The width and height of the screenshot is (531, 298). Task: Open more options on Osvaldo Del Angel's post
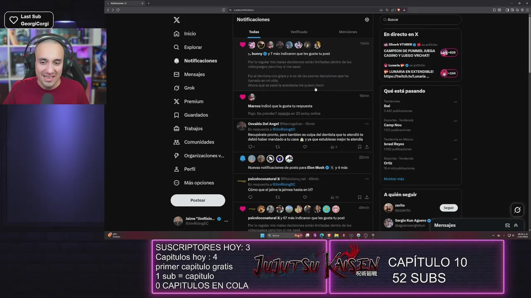click(367, 124)
